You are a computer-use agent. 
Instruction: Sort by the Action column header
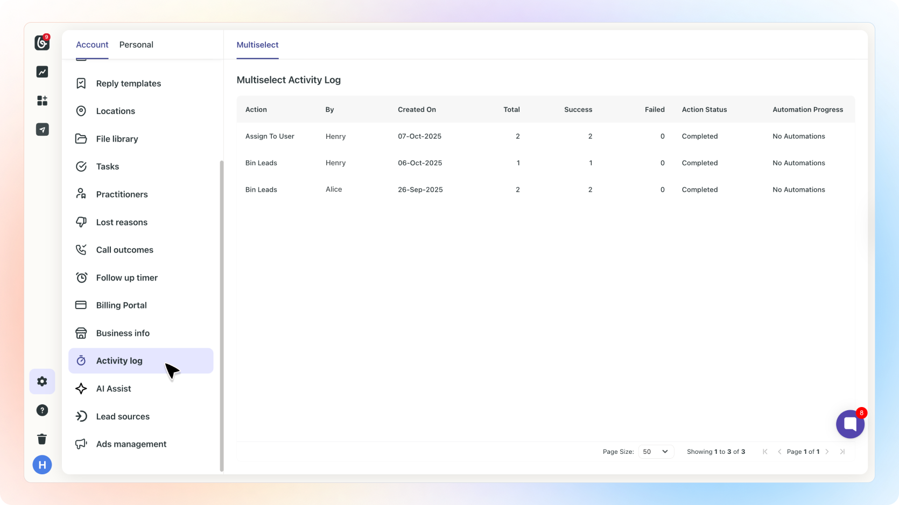pos(256,109)
